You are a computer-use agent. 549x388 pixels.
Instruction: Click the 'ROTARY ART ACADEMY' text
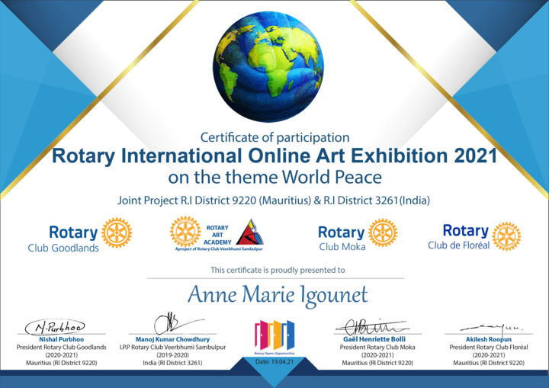pyautogui.click(x=217, y=235)
